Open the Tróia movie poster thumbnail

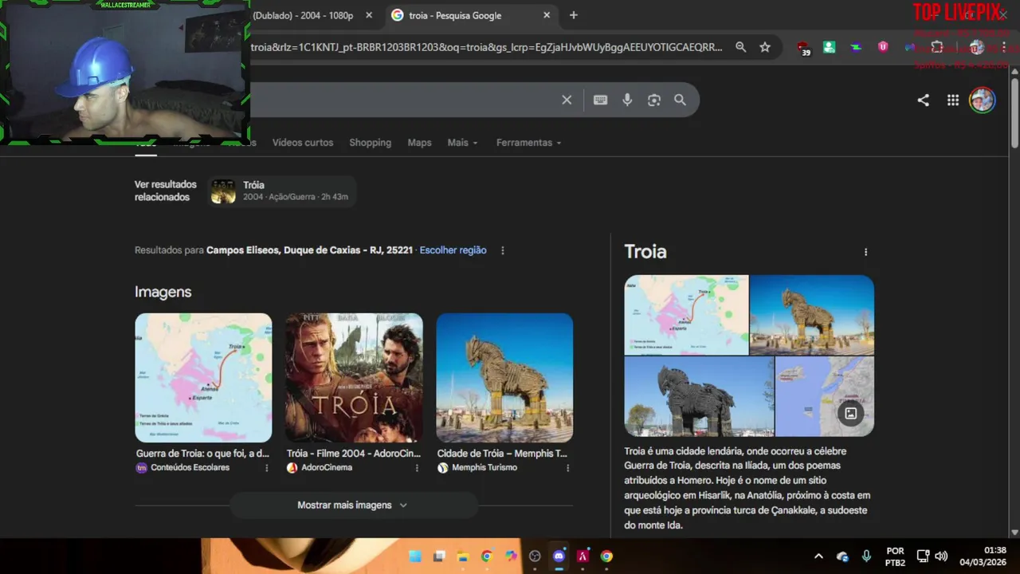tap(354, 378)
